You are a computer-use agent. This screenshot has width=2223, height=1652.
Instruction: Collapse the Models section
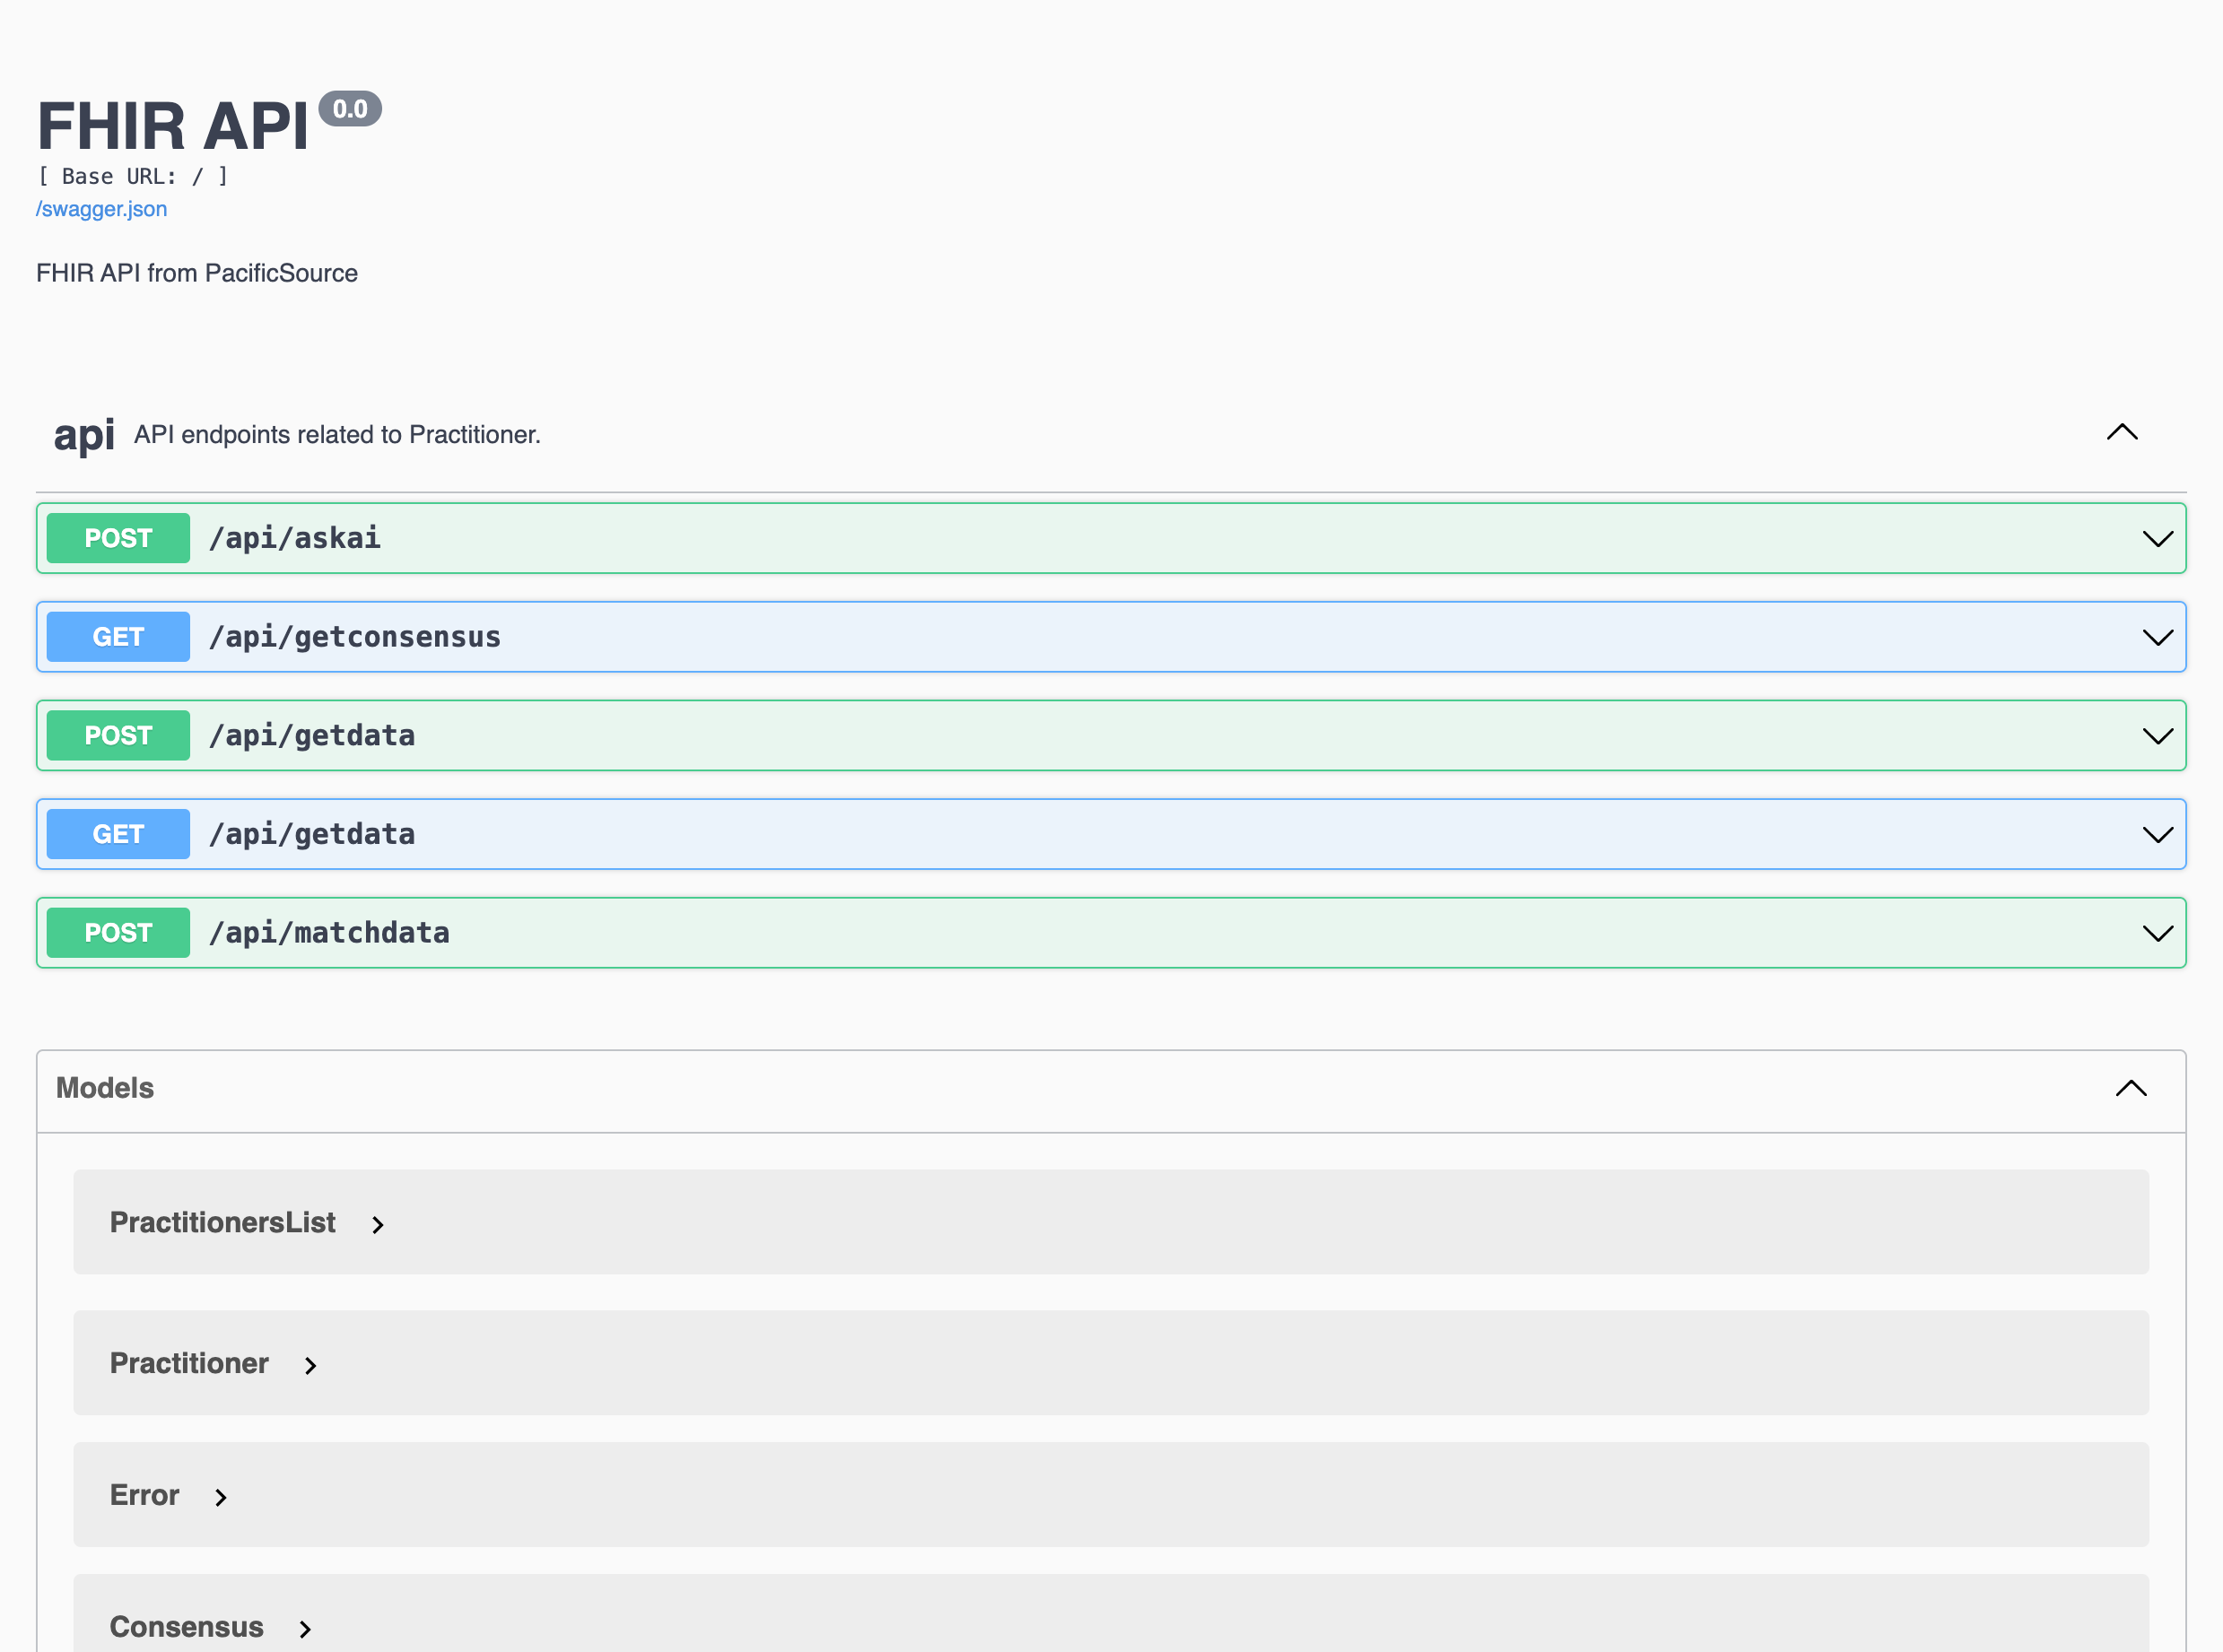(x=2131, y=1088)
